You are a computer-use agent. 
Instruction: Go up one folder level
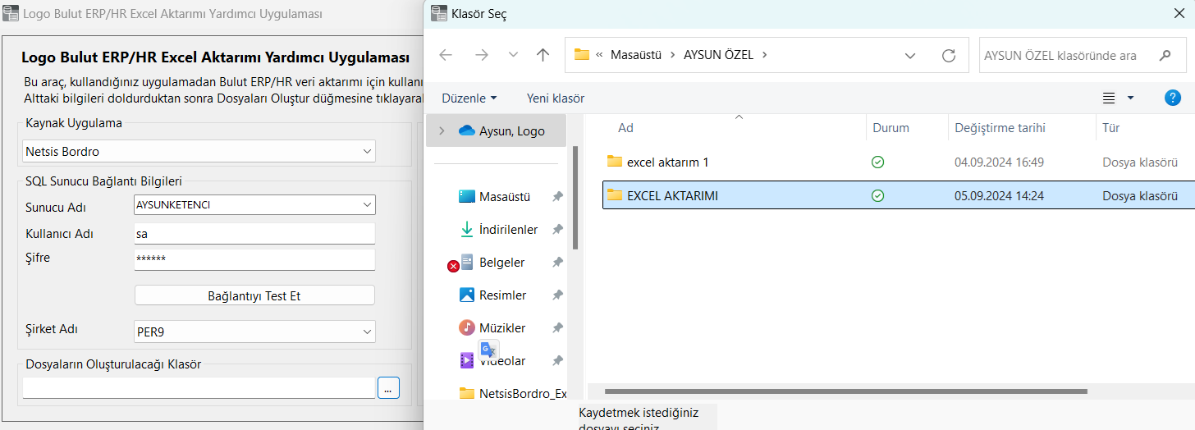click(x=543, y=55)
